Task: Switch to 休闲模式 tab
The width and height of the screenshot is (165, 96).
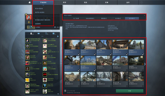Action: [x=118, y=18]
